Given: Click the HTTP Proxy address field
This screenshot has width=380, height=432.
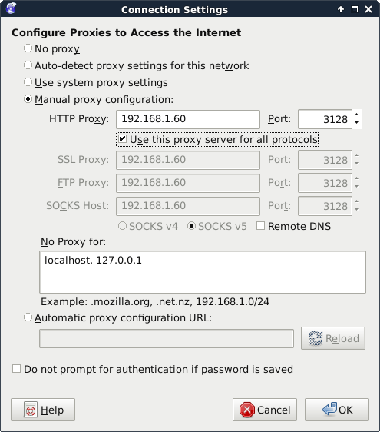Looking at the screenshot, I should [188, 119].
